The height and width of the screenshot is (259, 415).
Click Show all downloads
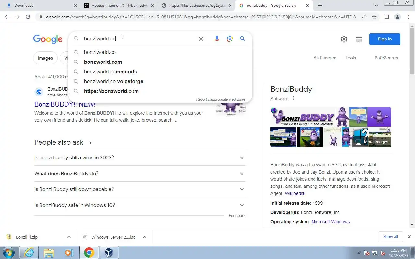(x=390, y=237)
